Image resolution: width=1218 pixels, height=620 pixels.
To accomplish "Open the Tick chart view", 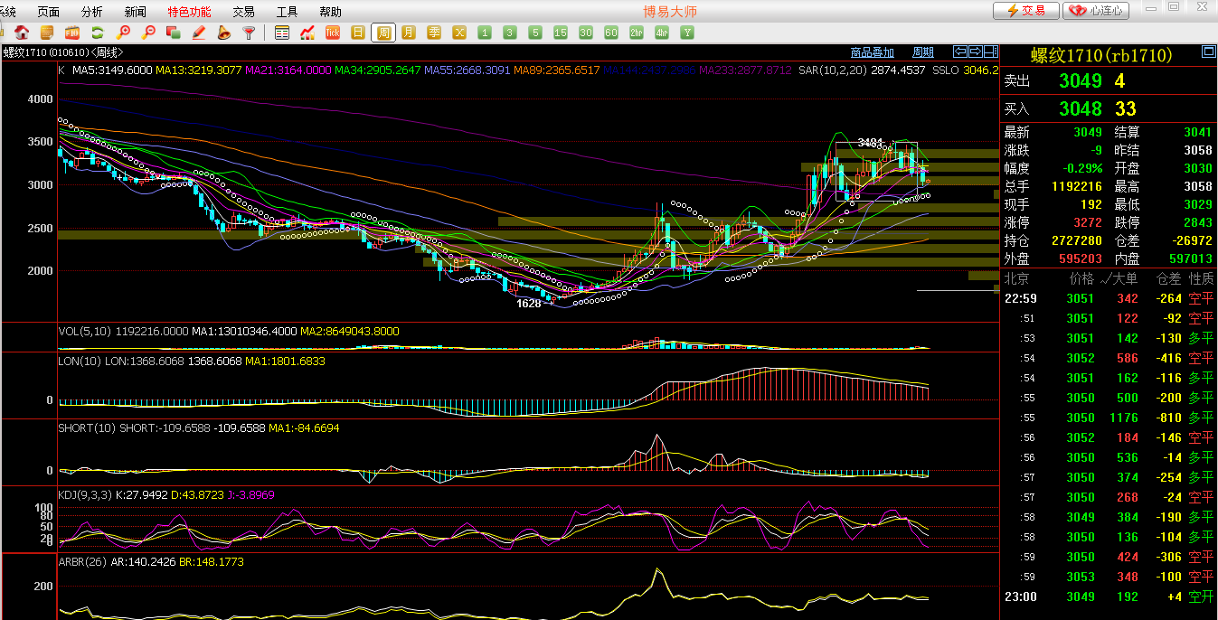I will (x=333, y=33).
